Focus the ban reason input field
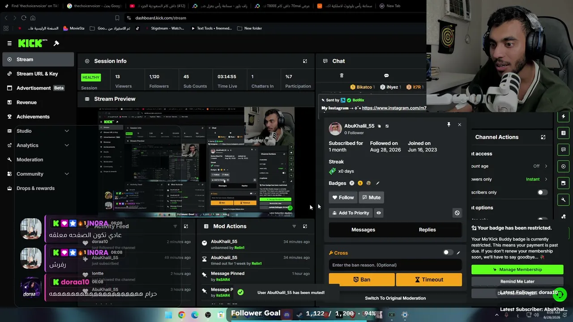Screen dimensions: 573x322 (395, 265)
